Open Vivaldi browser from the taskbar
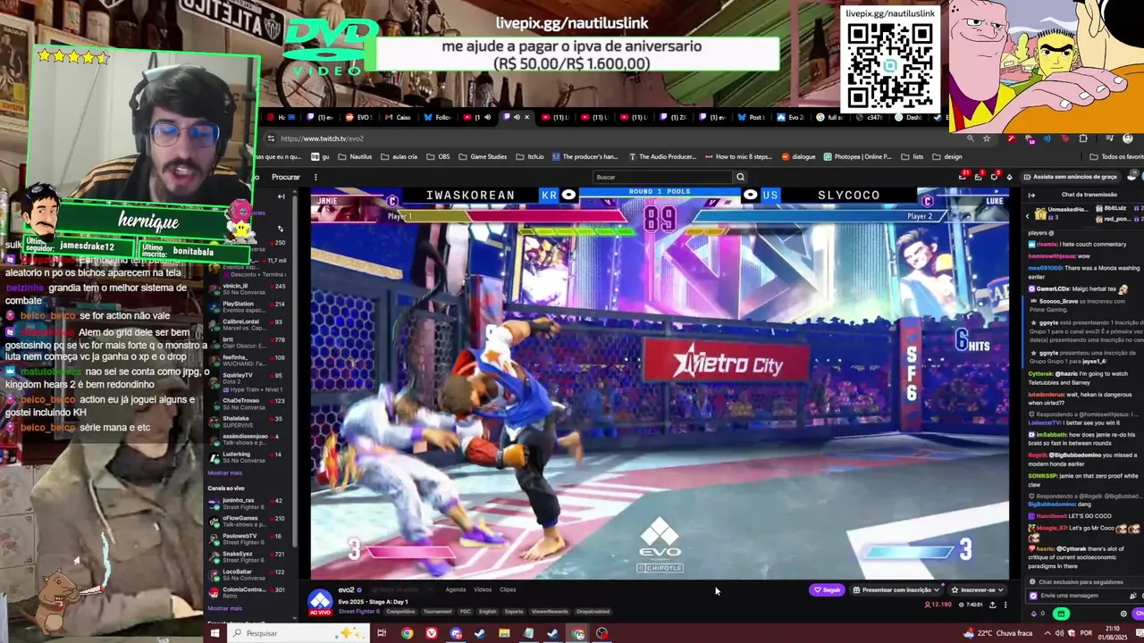The height and width of the screenshot is (643, 1144). pos(432,633)
